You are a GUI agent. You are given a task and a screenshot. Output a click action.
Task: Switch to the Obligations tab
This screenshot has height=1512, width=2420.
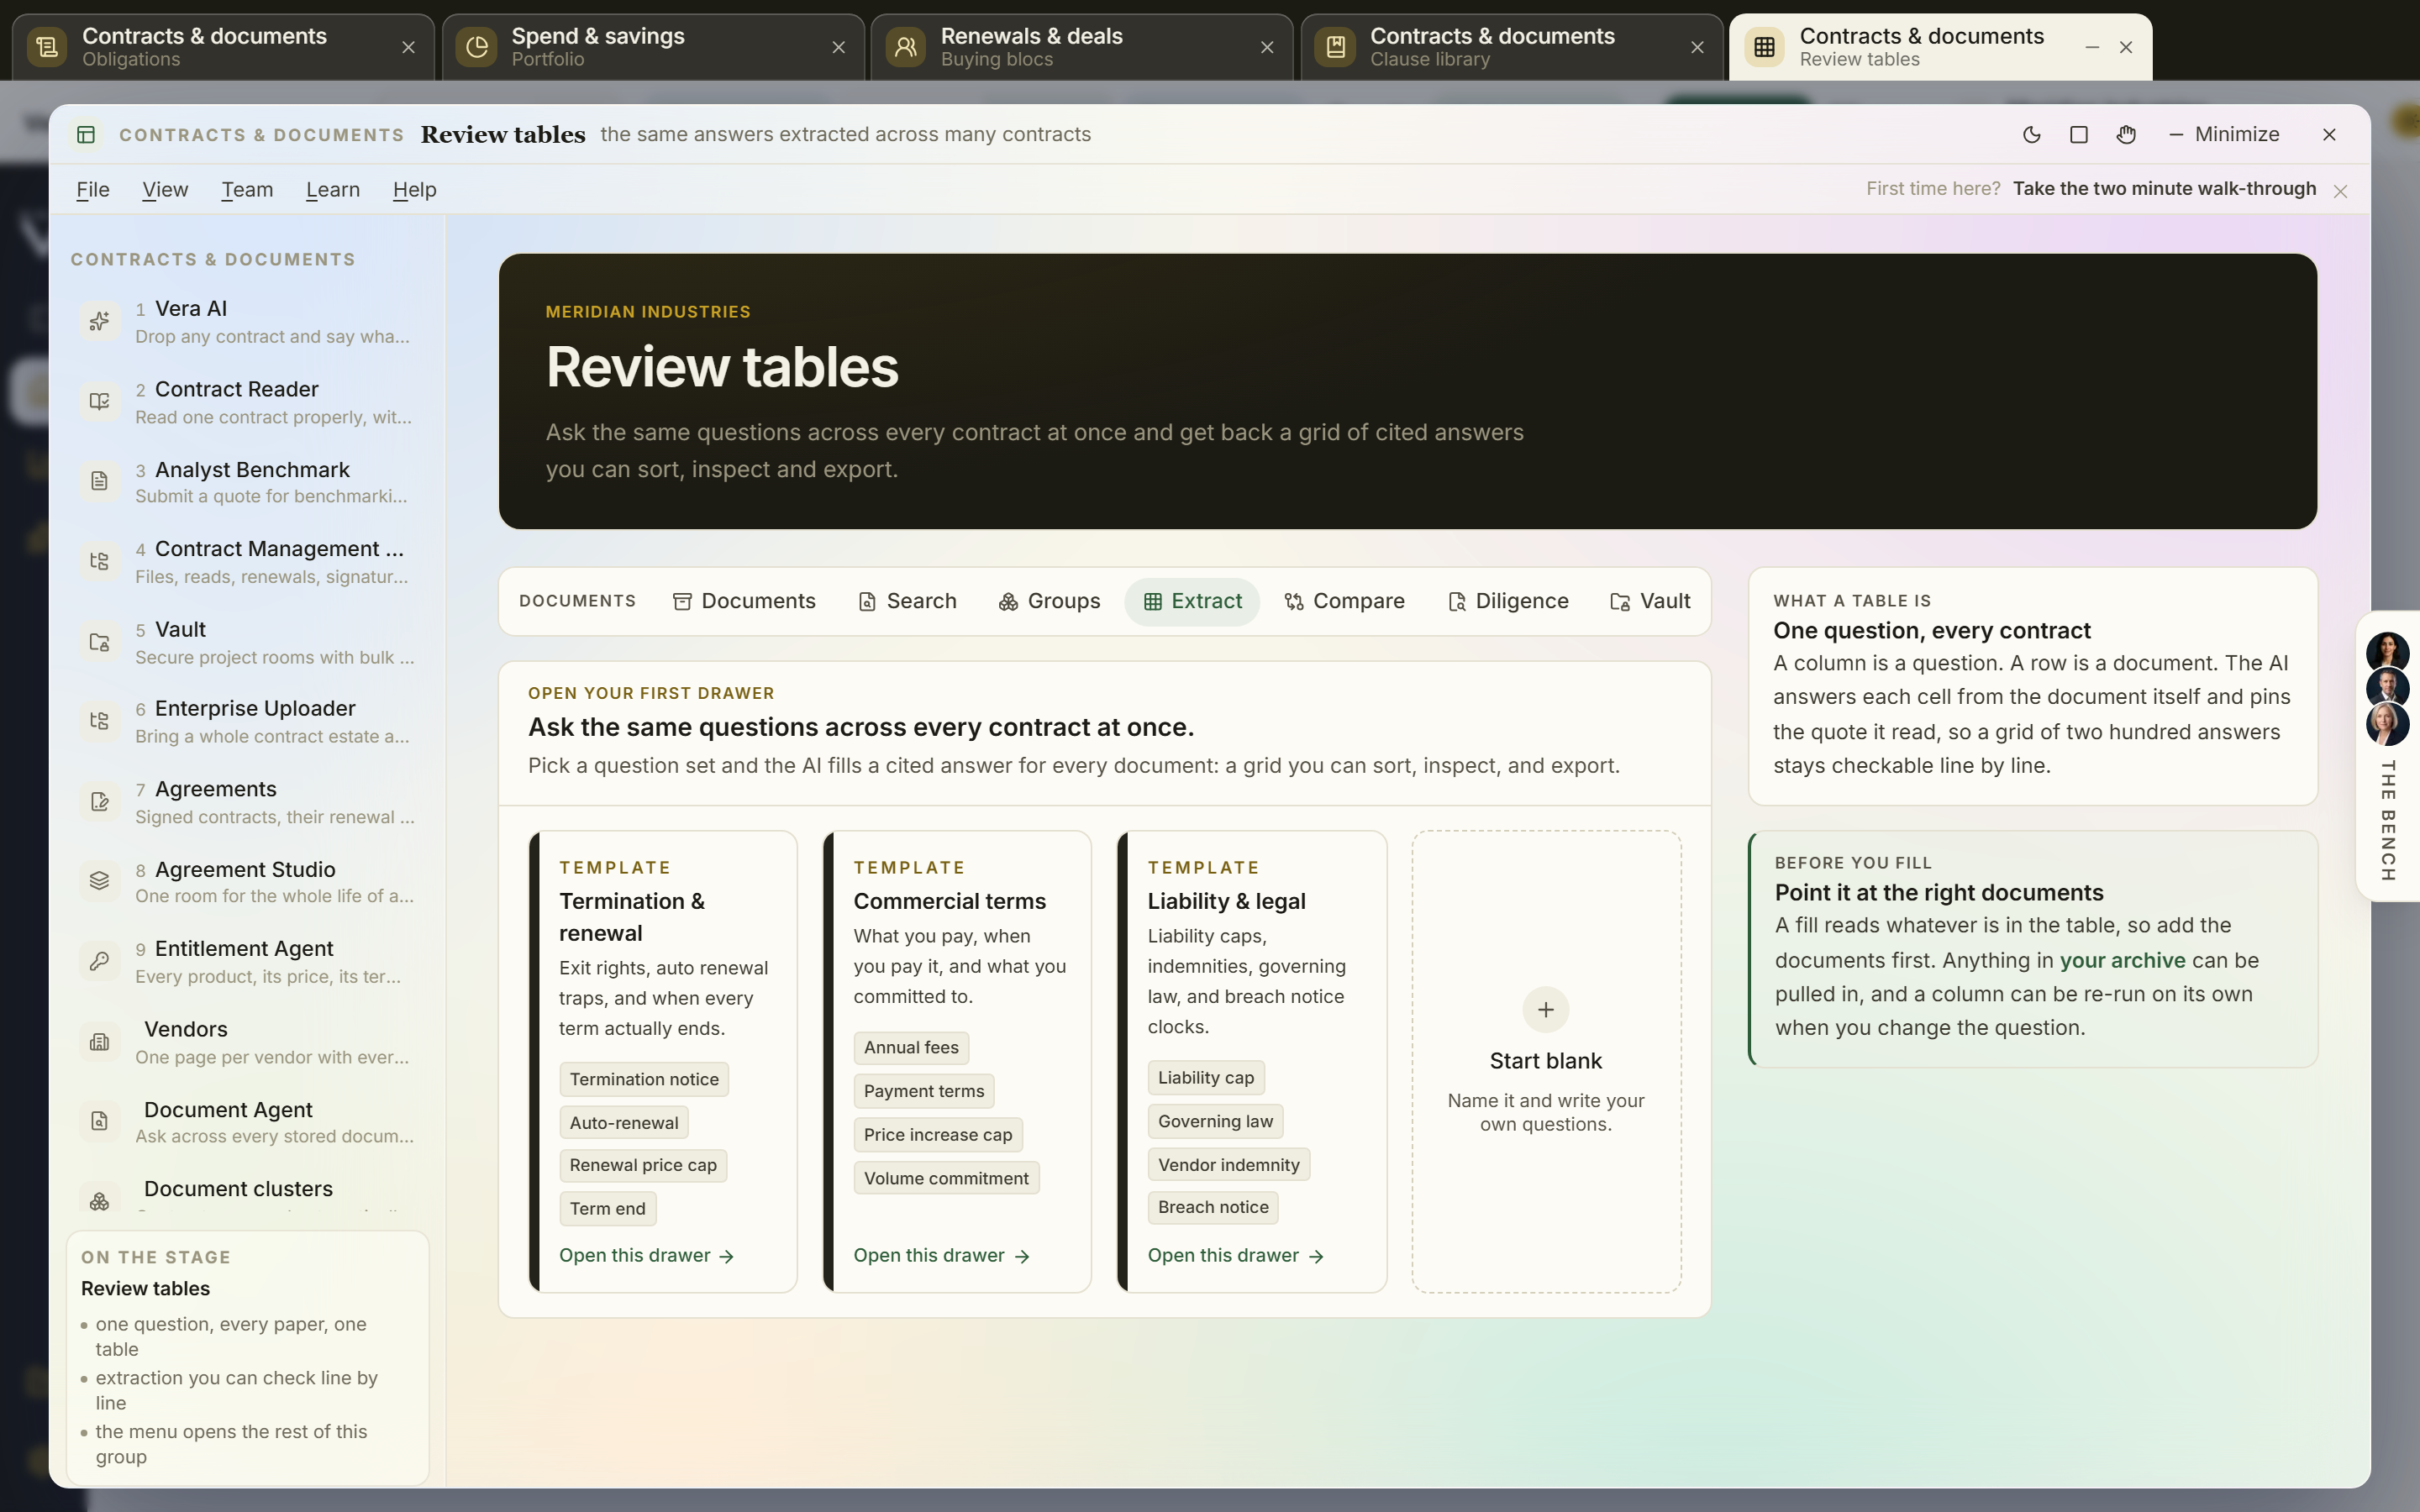(x=223, y=47)
